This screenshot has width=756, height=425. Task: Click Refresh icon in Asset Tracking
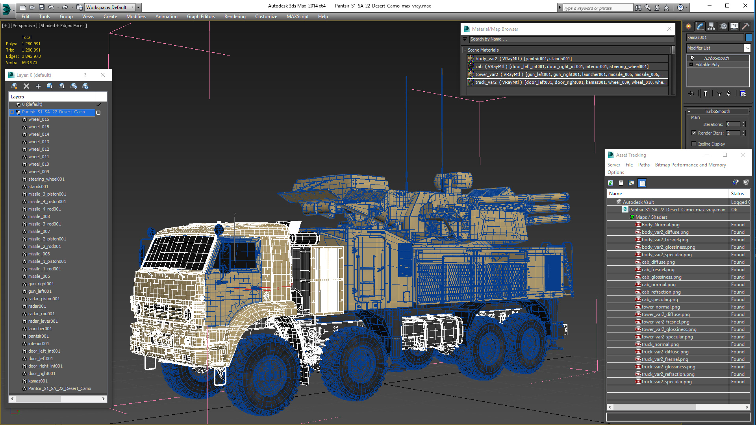click(610, 183)
